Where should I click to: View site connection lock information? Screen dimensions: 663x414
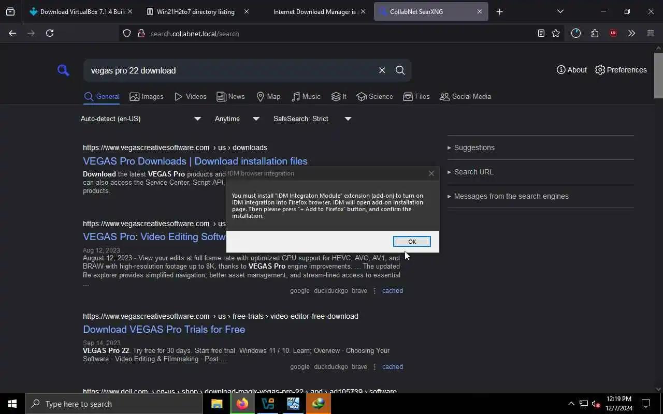141,34
